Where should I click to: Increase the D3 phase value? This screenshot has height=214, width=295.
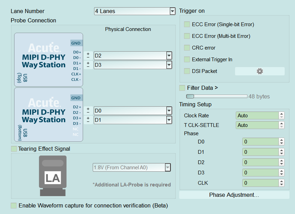coord(282,171)
